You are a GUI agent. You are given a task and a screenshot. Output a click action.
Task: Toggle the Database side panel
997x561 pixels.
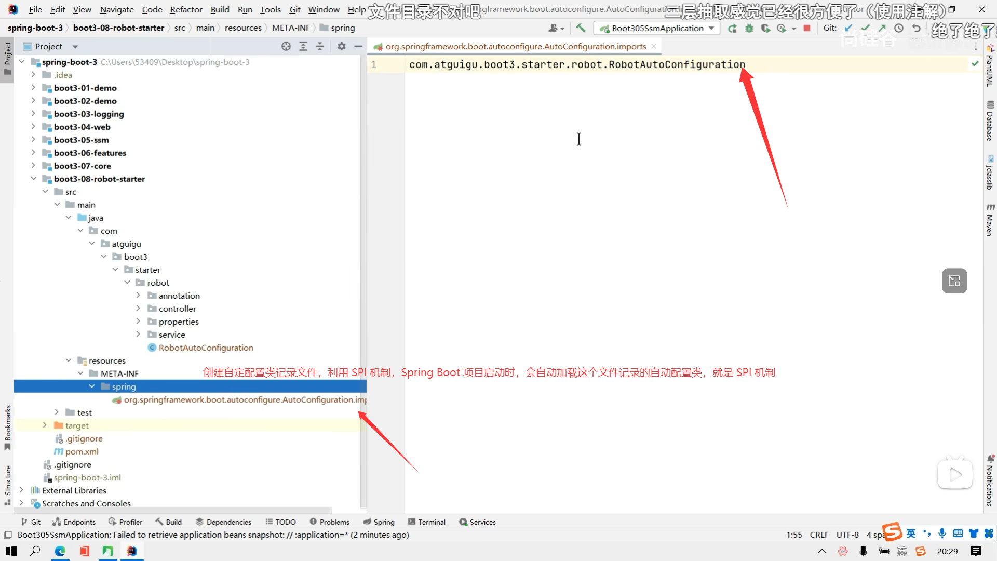click(x=990, y=121)
